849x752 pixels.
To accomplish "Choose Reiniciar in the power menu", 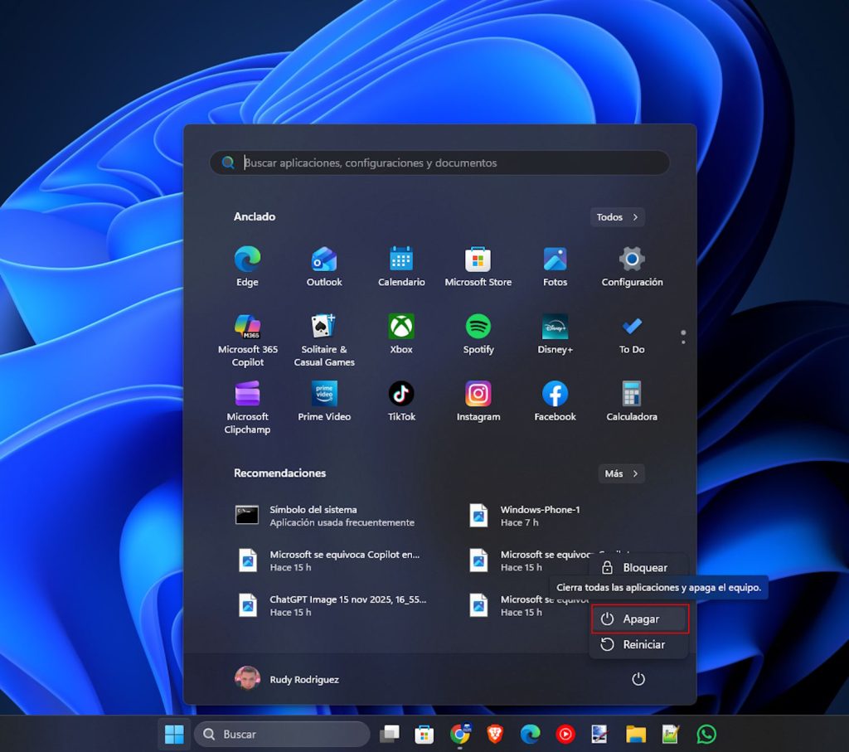I will coord(639,644).
